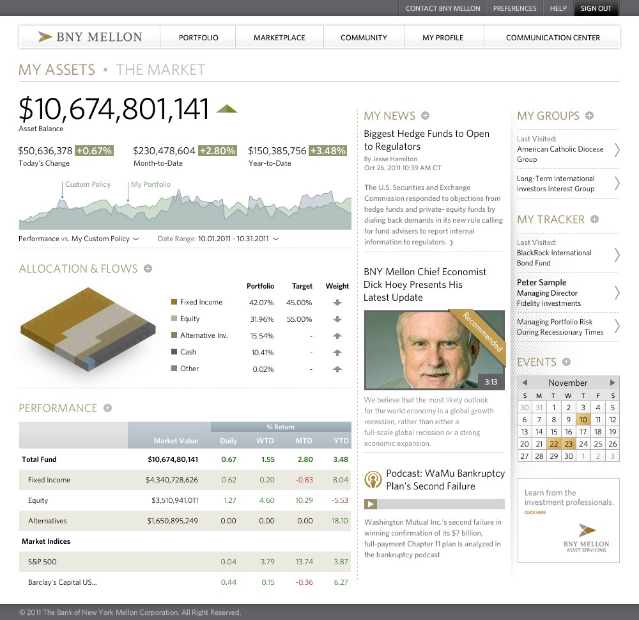Screen dimensions: 639x620
Task: Expand My News with plus icon
Action: click(x=425, y=116)
